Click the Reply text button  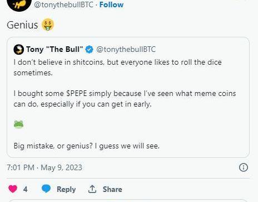tap(66, 189)
